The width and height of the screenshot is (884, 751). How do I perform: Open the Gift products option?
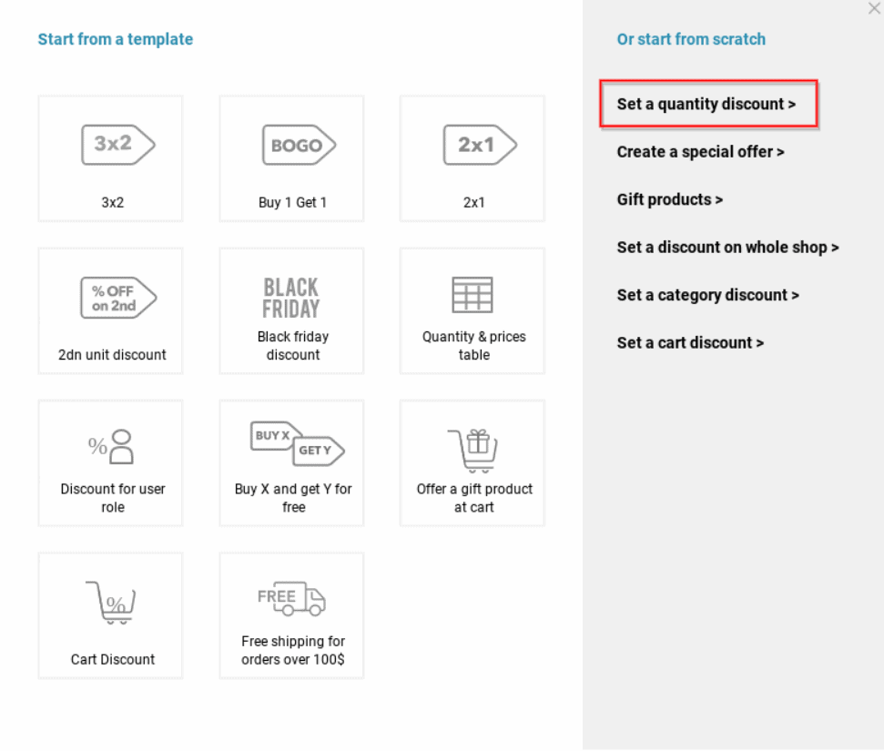tap(670, 199)
